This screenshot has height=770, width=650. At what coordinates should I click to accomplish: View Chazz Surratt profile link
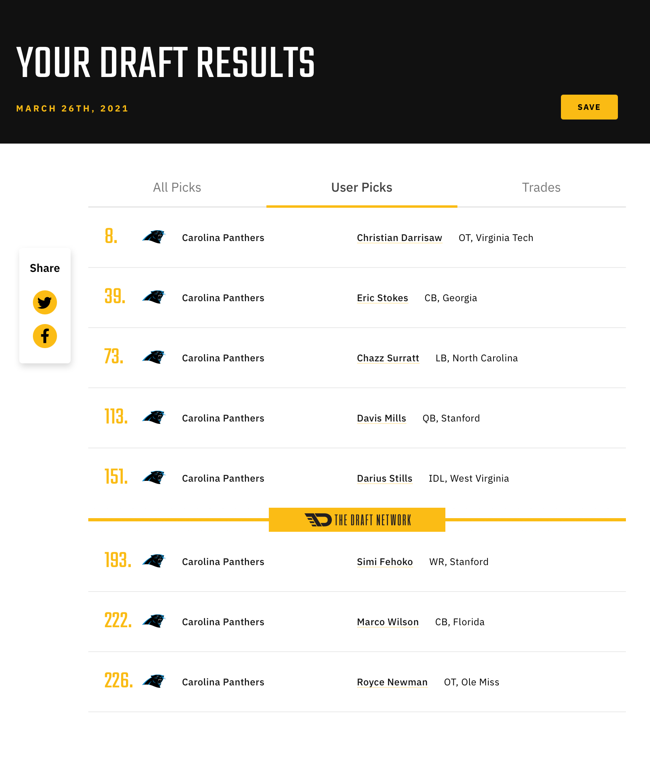[x=388, y=358]
